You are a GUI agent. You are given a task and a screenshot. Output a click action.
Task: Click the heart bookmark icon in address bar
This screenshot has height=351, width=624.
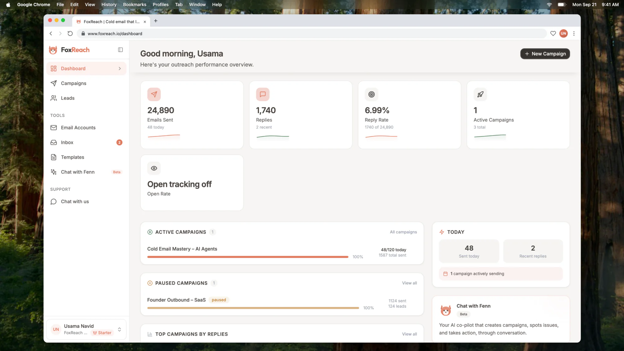point(553,33)
